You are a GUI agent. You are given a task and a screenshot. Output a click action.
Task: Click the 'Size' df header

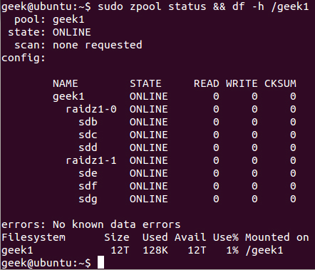coord(117,237)
